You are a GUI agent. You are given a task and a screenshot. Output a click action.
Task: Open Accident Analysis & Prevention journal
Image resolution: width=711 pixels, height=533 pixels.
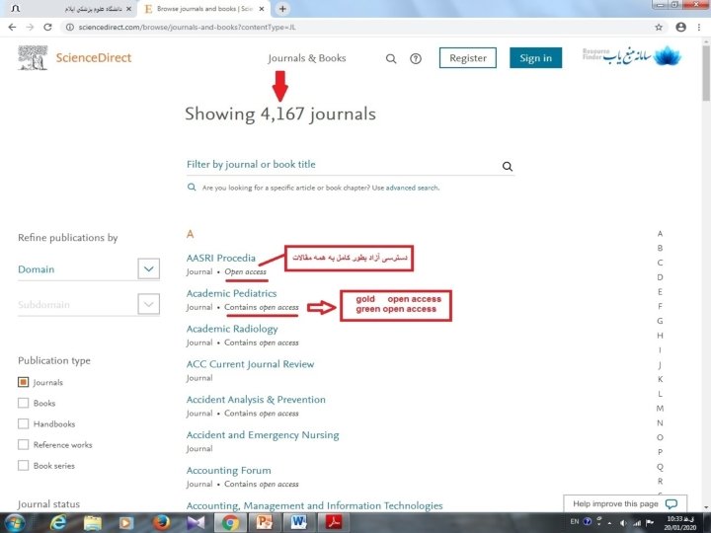click(x=256, y=400)
